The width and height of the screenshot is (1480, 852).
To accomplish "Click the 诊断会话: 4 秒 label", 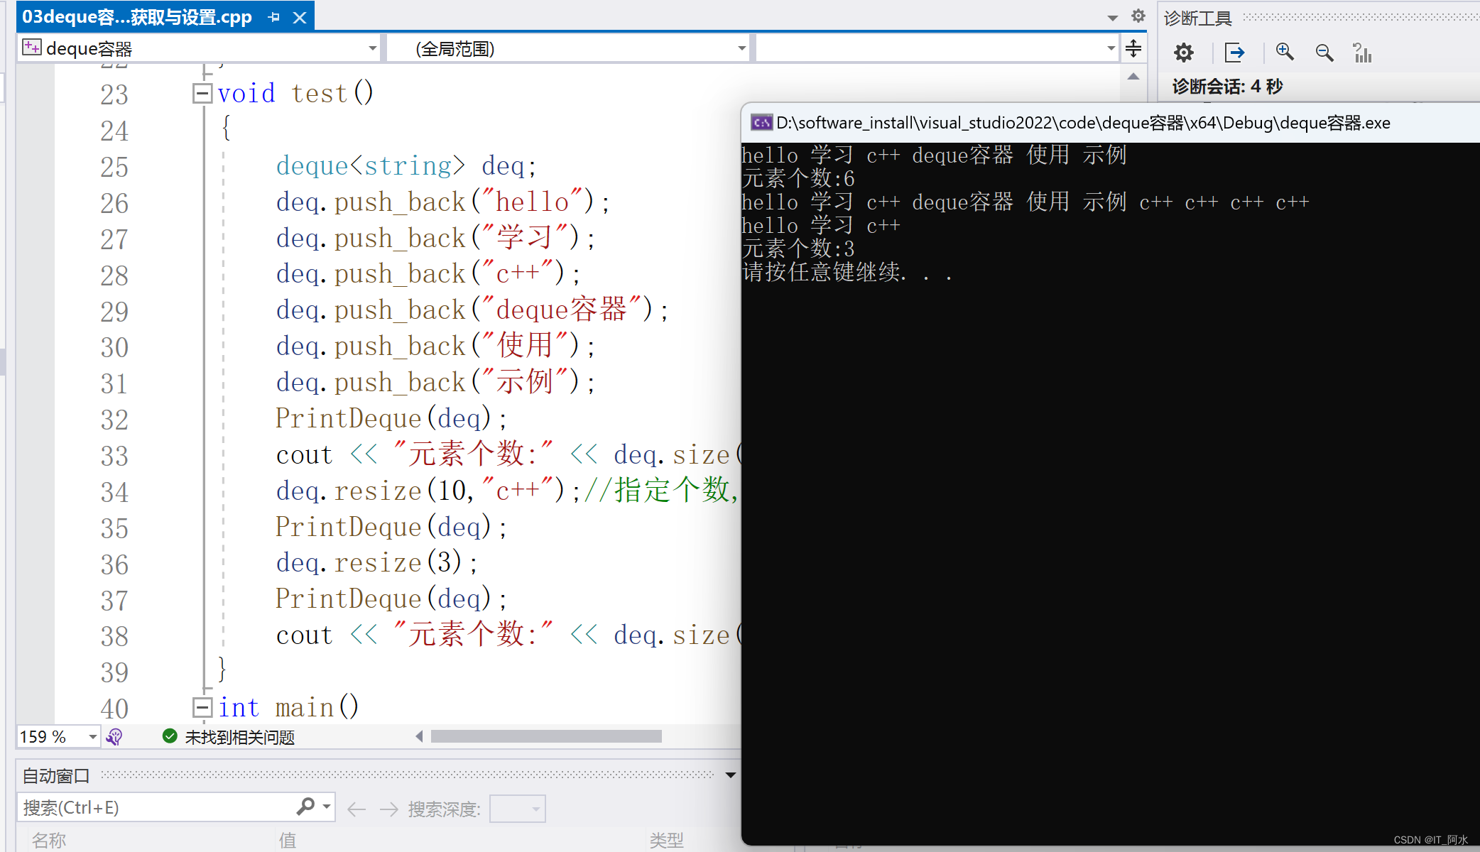I will pos(1227,87).
